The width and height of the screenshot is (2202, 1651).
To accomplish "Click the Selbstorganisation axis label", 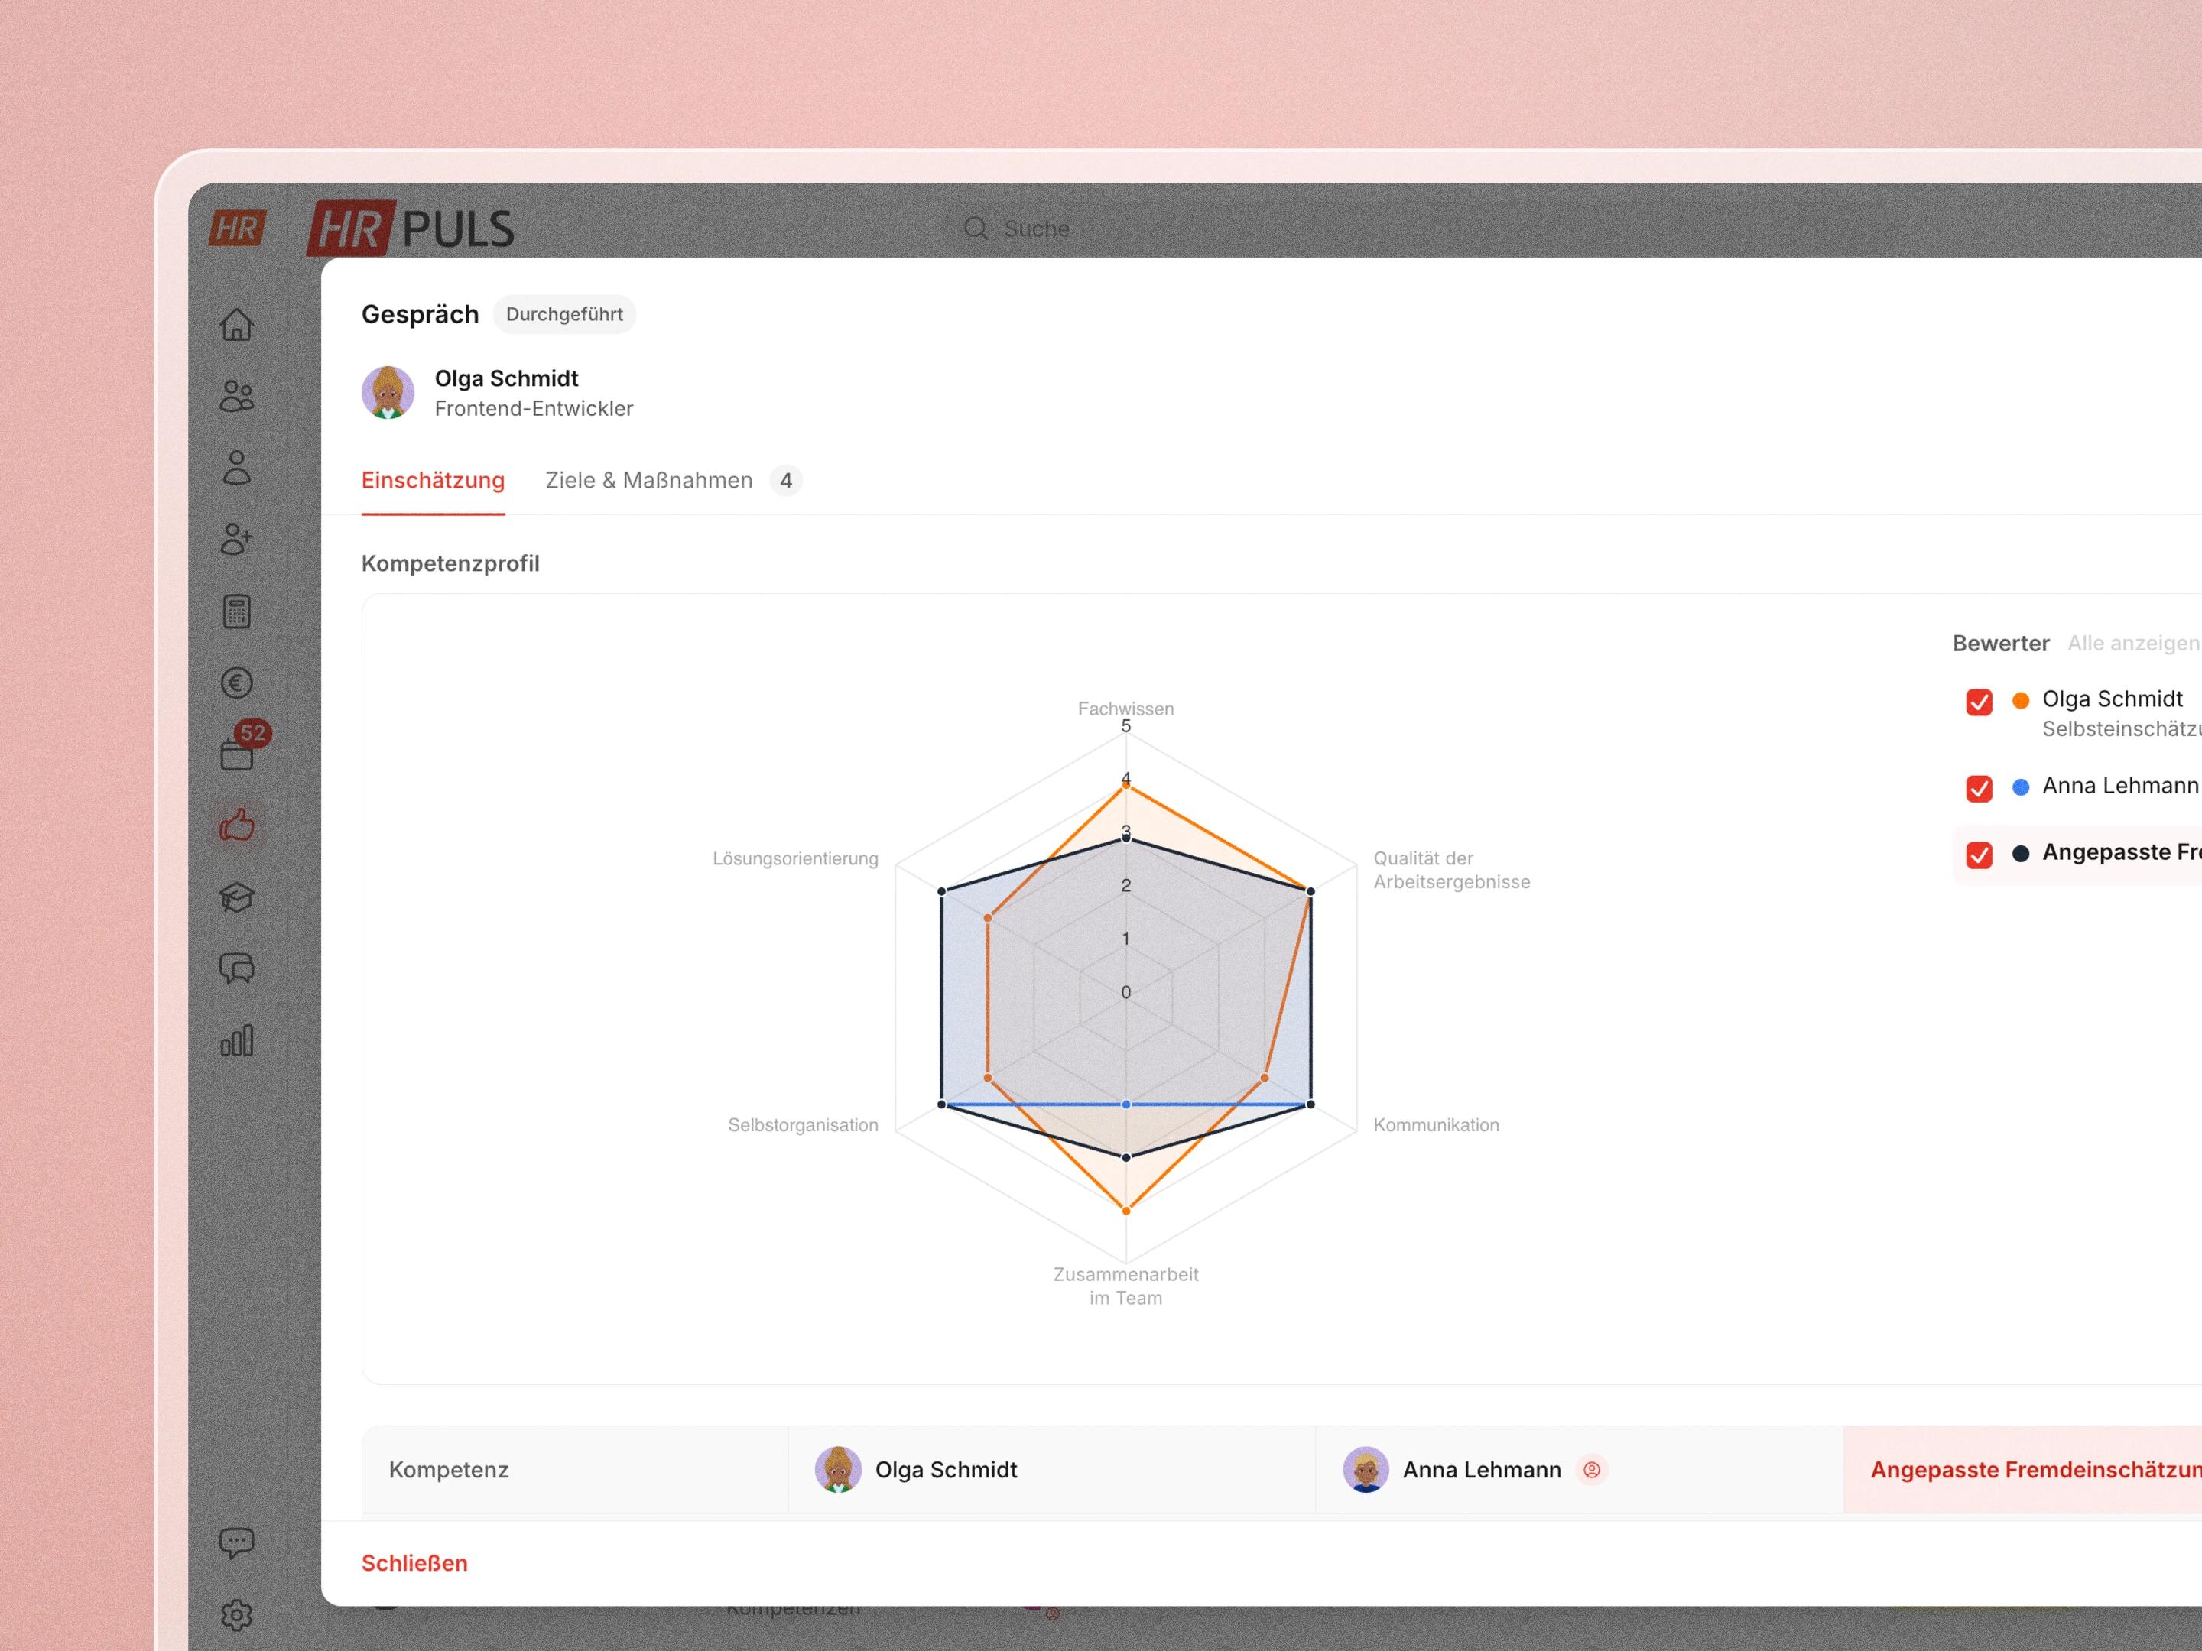I will pos(804,1124).
